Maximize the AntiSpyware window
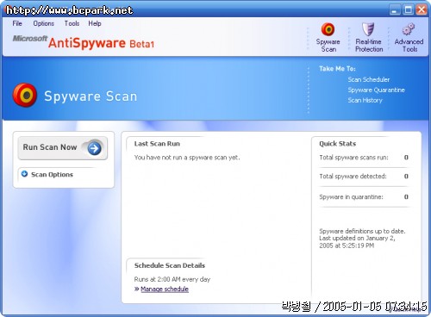Viewport: 431px width, 317px height. (x=409, y=9)
